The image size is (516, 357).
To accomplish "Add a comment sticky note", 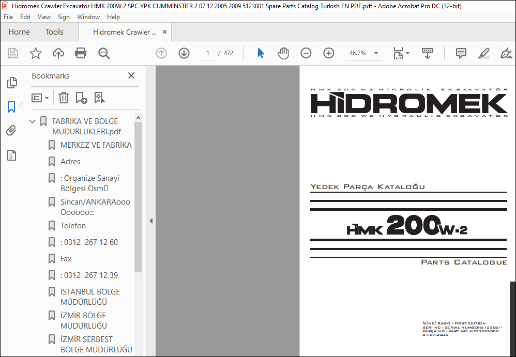I will click(461, 53).
